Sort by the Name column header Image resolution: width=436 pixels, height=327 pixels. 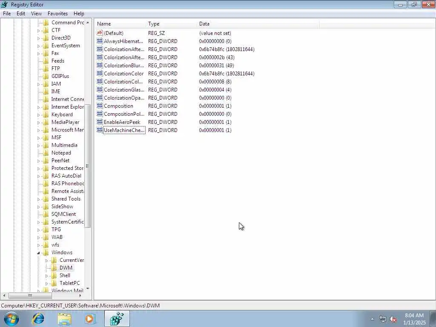click(120, 24)
